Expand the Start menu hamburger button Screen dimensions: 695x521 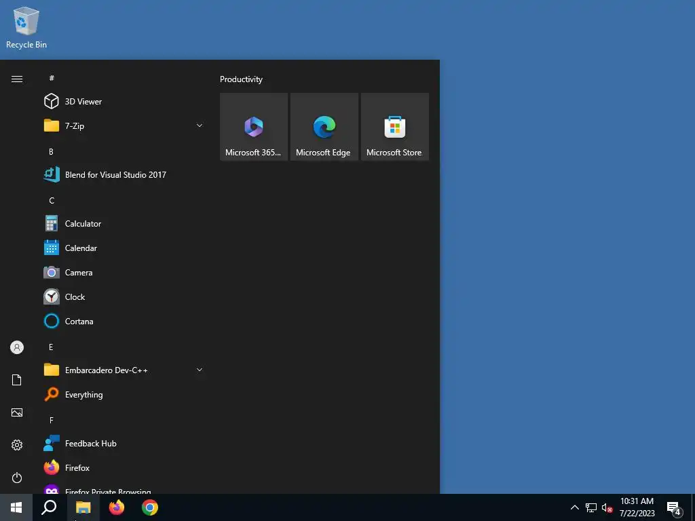click(17, 79)
